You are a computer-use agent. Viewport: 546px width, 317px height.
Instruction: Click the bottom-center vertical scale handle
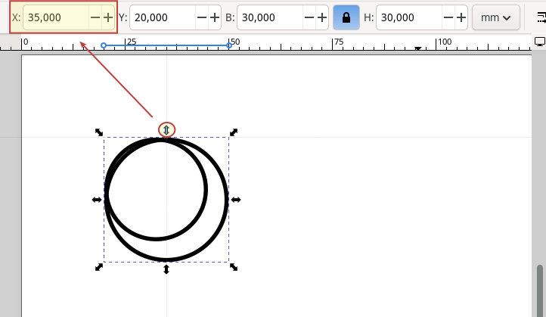click(166, 269)
